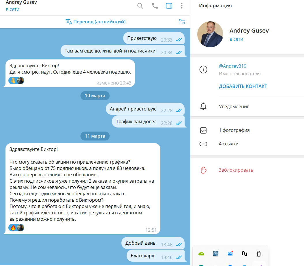Toggle the info side panel icon
The width and height of the screenshot is (304, 266).
point(169,6)
